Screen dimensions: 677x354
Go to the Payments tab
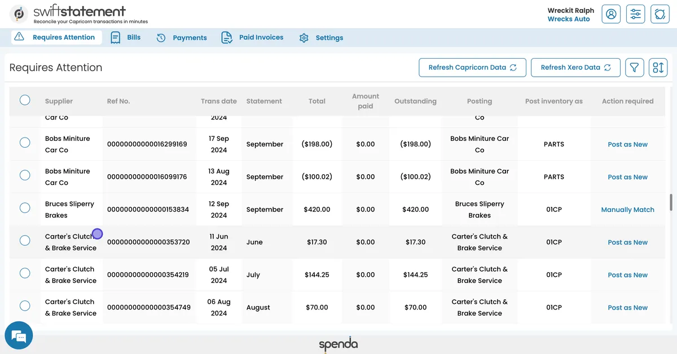(182, 38)
